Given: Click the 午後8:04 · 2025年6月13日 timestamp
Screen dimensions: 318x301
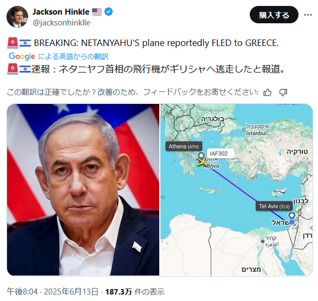Looking at the screenshot, I should [53, 292].
